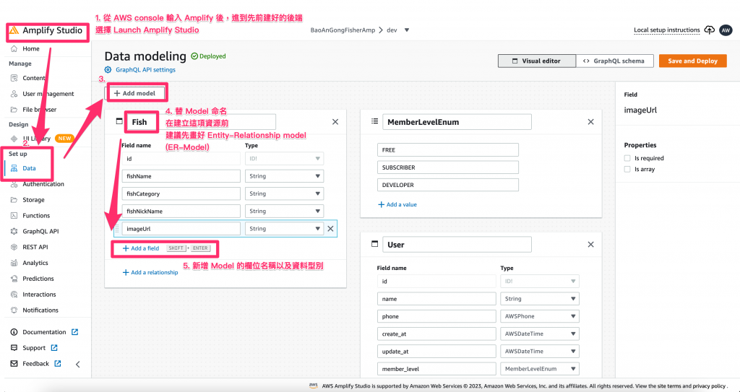740x392 pixels.
Task: Close the Fish model card
Action: click(335, 122)
